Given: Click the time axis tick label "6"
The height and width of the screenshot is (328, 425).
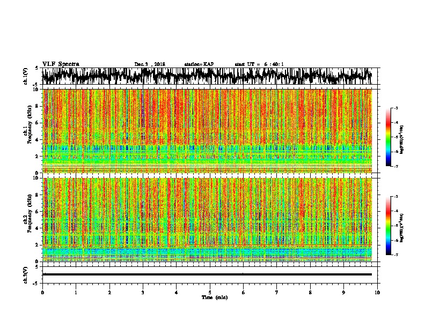Looking at the screenshot, I should (244, 293).
